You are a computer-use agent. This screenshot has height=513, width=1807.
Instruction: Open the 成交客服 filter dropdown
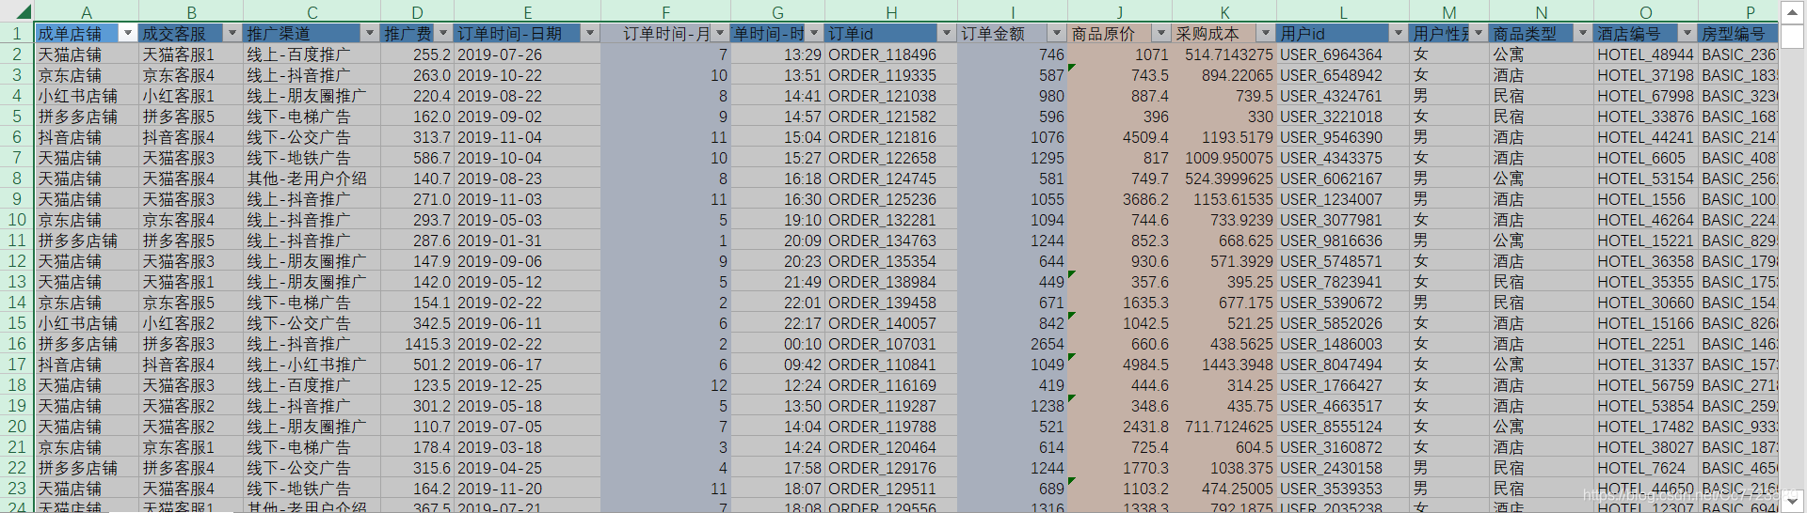(x=232, y=34)
